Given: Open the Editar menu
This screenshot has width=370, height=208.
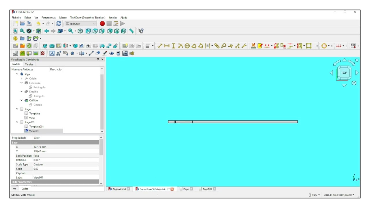Looking at the screenshot, I should (28, 18).
